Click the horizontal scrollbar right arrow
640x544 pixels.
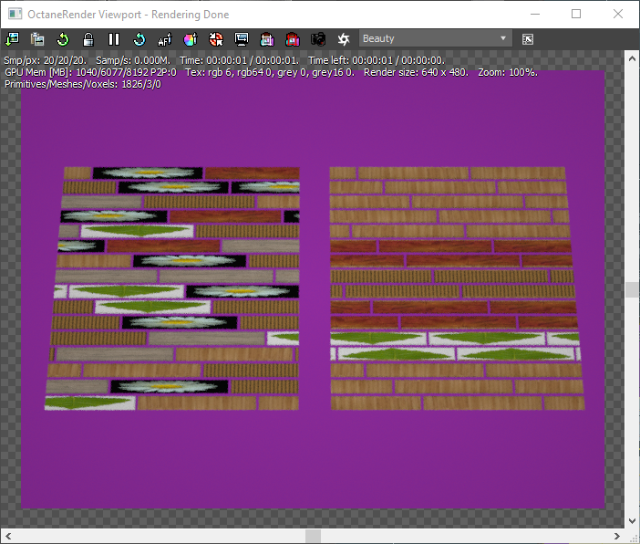click(x=616, y=536)
